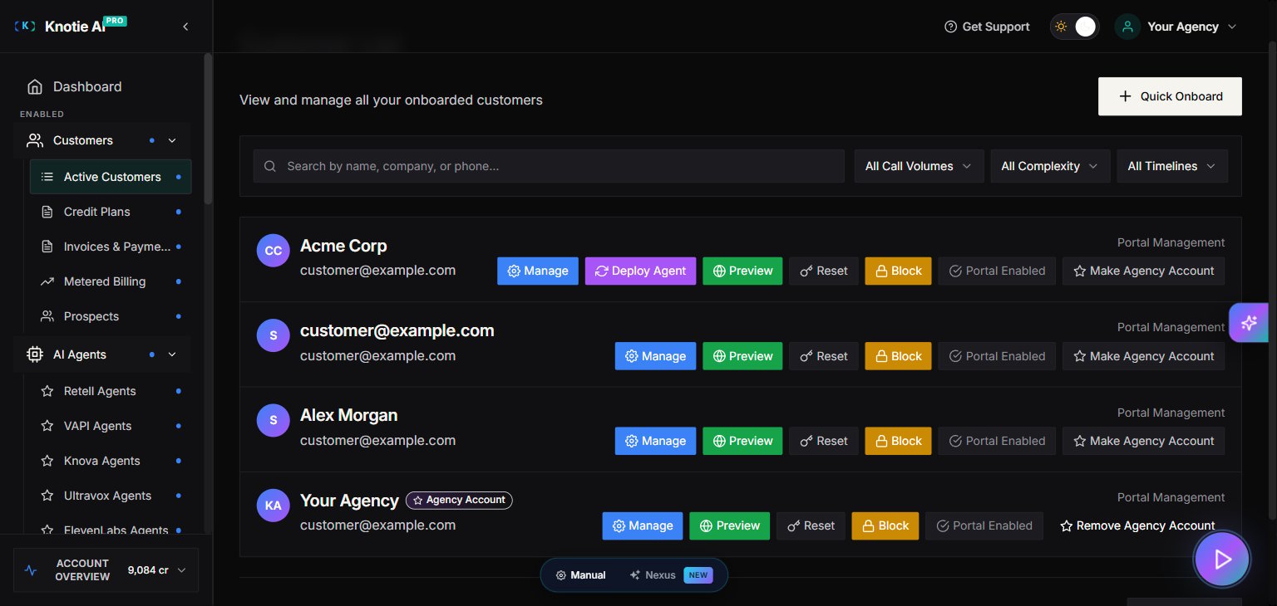Make Acme Corp an Agency Account
Screen dimensions: 1277x606
(1143, 271)
